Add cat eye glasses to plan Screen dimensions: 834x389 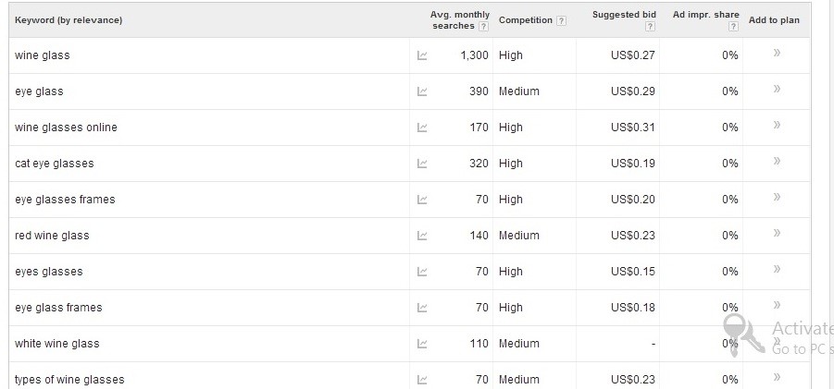pos(777,161)
